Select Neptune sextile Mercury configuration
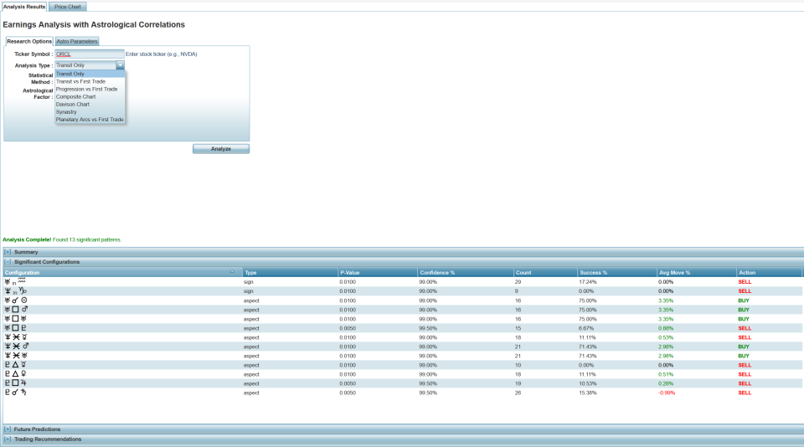 tap(402, 337)
